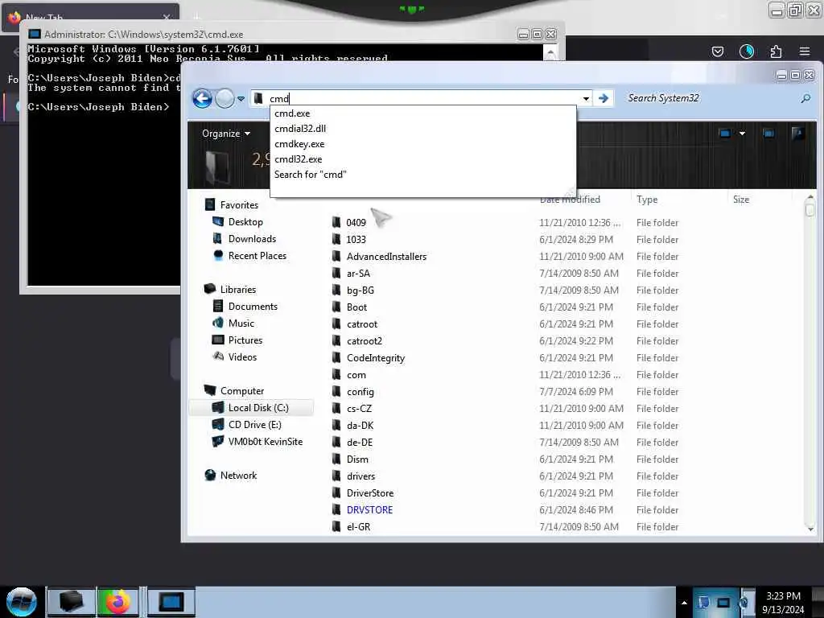This screenshot has height=618, width=824.
Task: Select CD Drive (E:)
Action: [254, 425]
